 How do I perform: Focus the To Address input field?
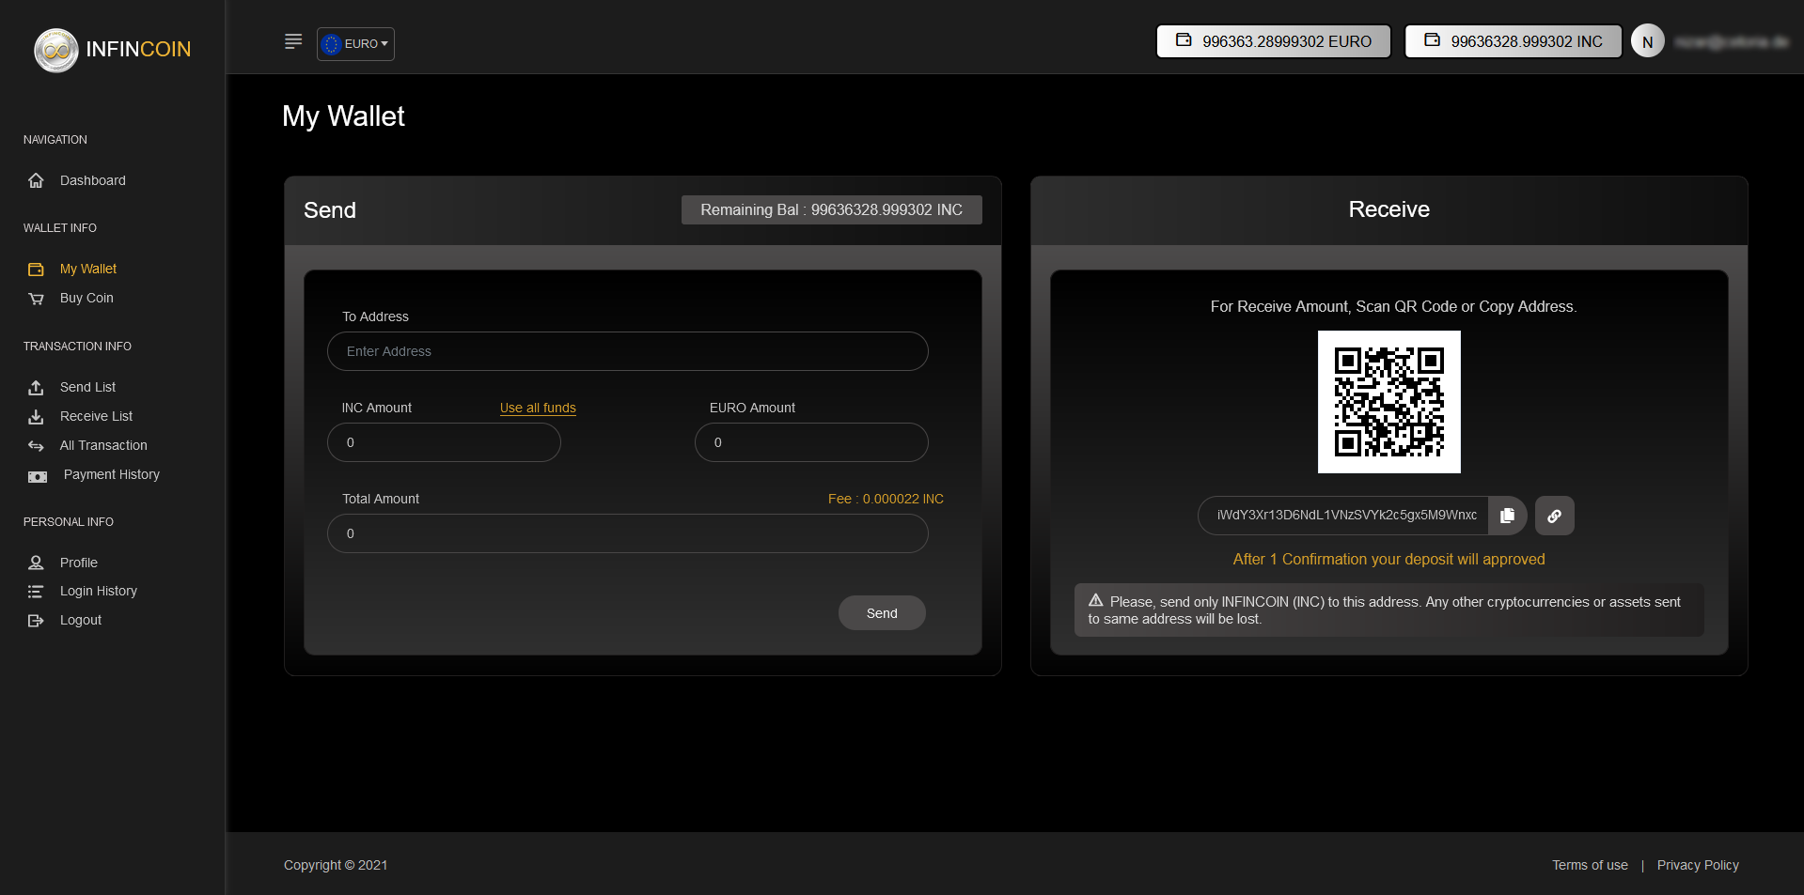pyautogui.click(x=627, y=351)
